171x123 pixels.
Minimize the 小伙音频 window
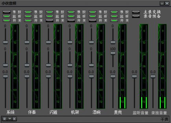162,3
